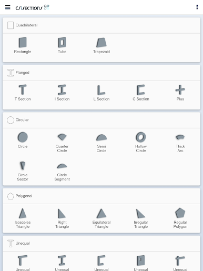
Task: Tap the CSiSections logo
Action: [33, 7]
